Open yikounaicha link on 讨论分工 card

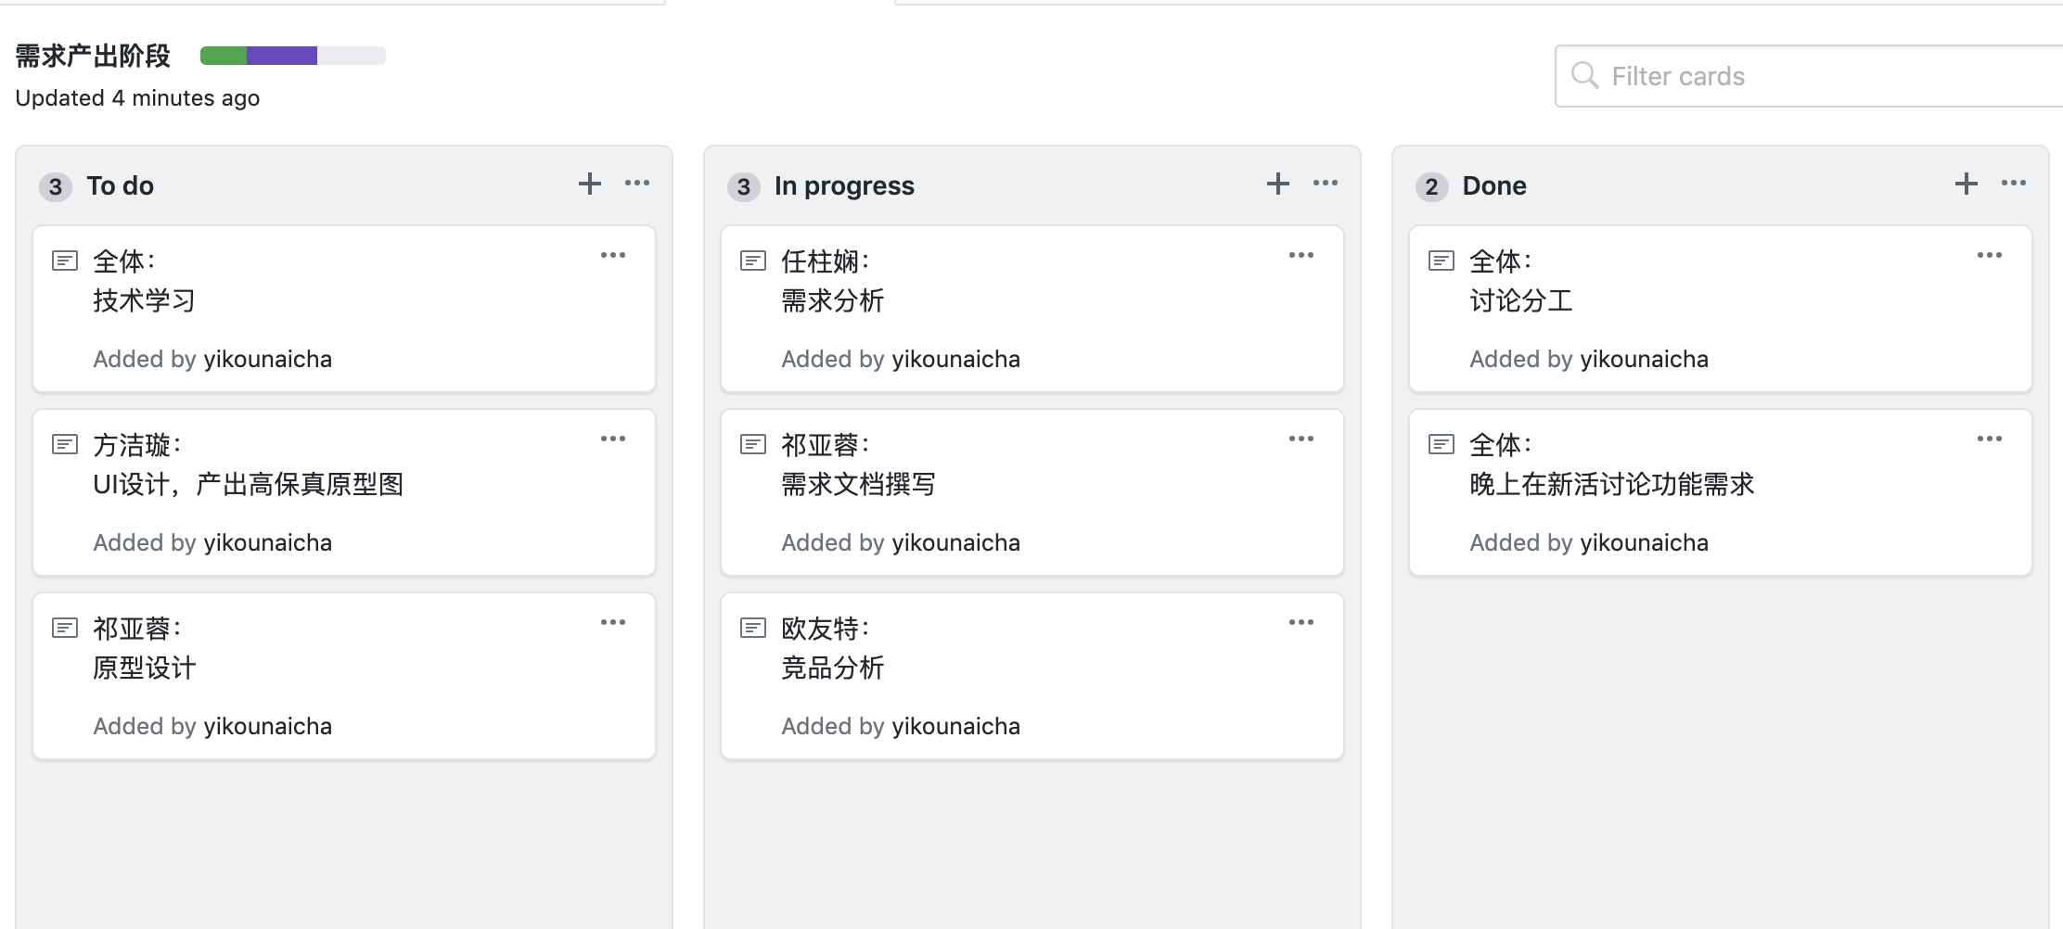pyautogui.click(x=1644, y=359)
